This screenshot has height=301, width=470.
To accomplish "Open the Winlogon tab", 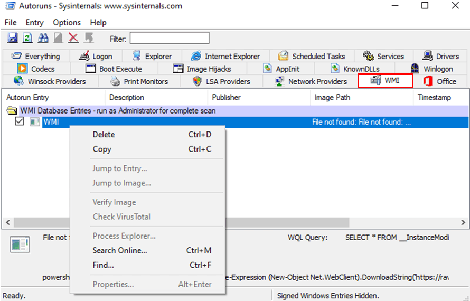I will 431,69.
